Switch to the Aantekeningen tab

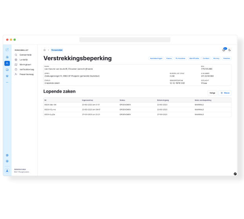156,58
